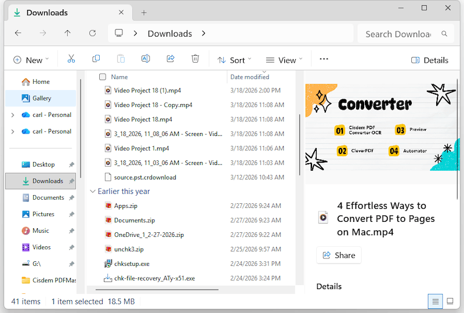The image size is (464, 313).
Task: Click the Paste clipboard icon
Action: point(121,59)
